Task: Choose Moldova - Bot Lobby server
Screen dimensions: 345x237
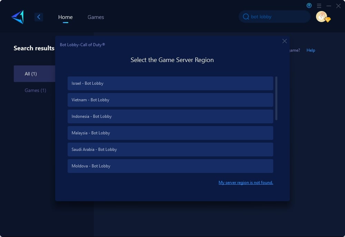Action: pos(170,166)
